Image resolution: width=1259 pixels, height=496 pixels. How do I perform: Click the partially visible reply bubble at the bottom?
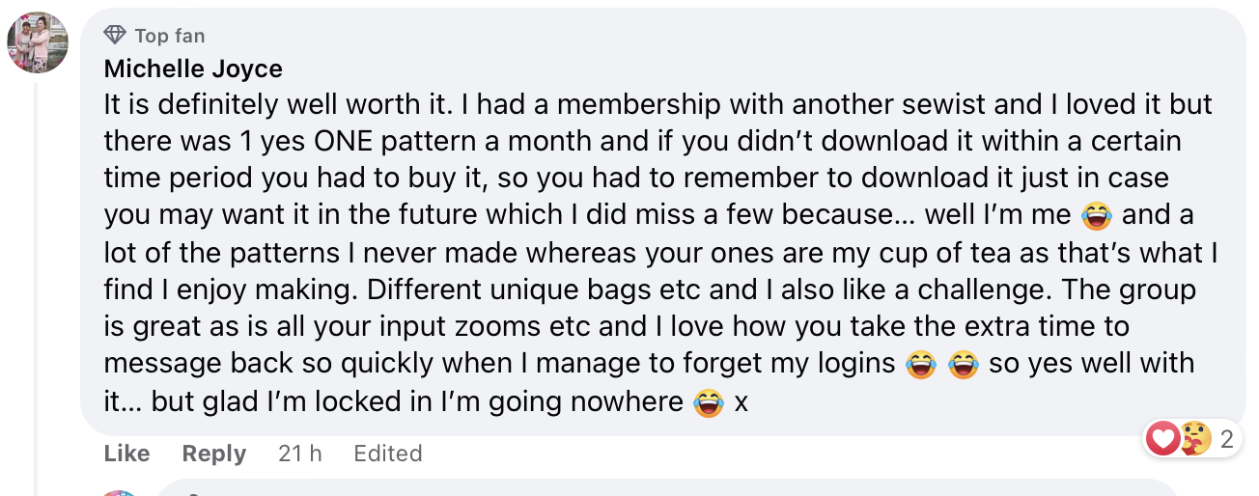tap(666, 489)
